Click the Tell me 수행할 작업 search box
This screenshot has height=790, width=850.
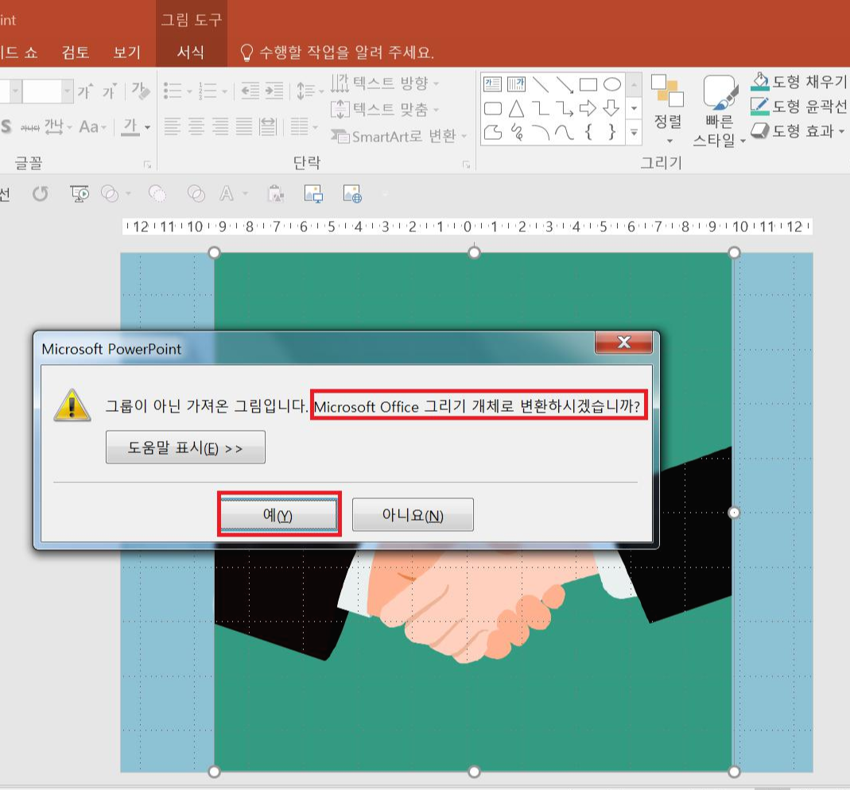(x=337, y=52)
